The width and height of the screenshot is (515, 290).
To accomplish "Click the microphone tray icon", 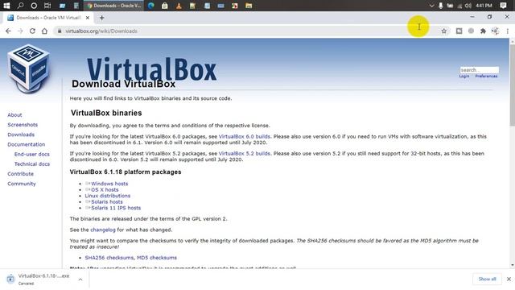I will point(440,6).
